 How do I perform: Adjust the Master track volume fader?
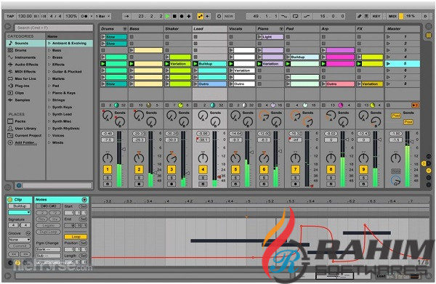point(411,142)
